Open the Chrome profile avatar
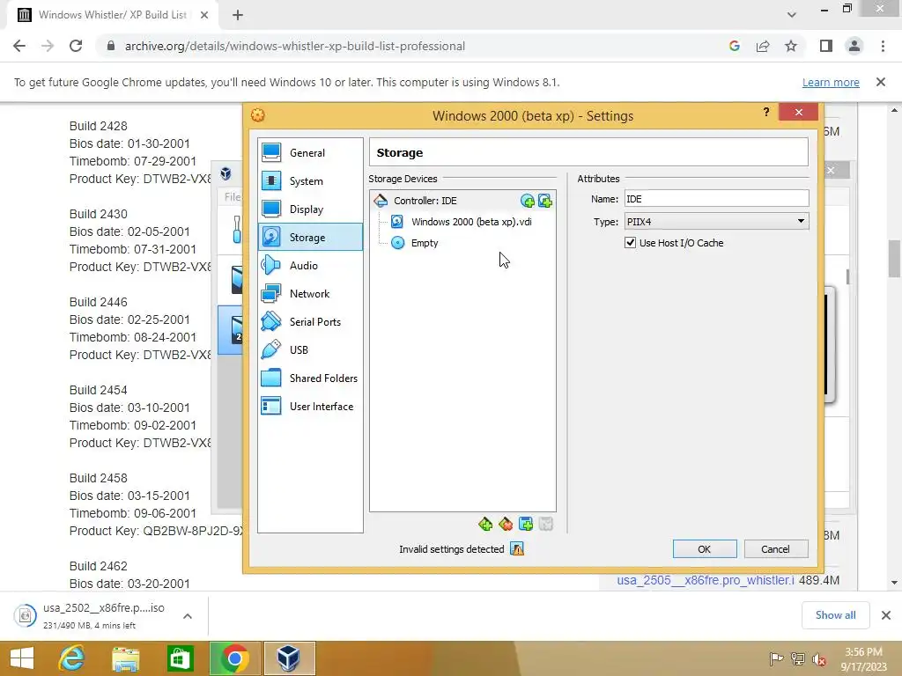902x676 pixels. [854, 46]
